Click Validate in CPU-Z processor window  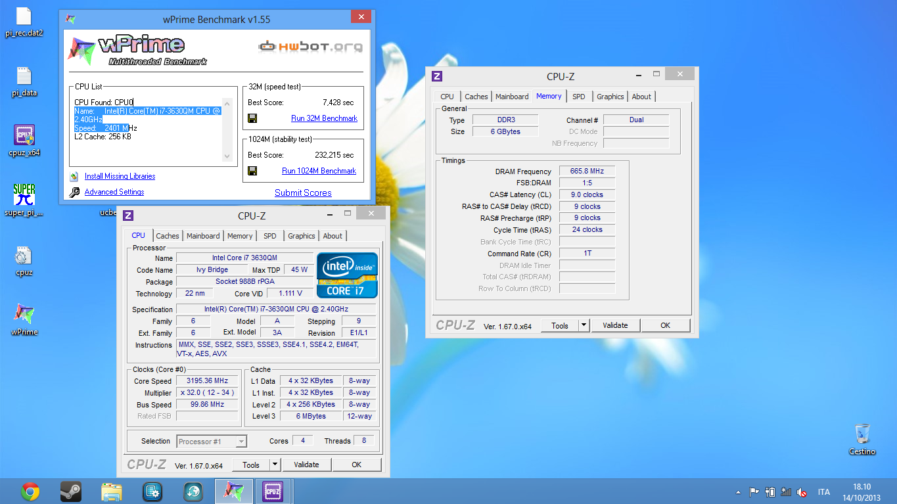point(306,465)
